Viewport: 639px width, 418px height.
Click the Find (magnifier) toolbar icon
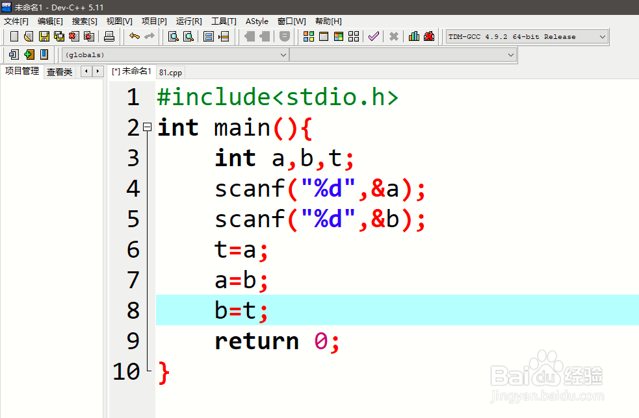[174, 36]
